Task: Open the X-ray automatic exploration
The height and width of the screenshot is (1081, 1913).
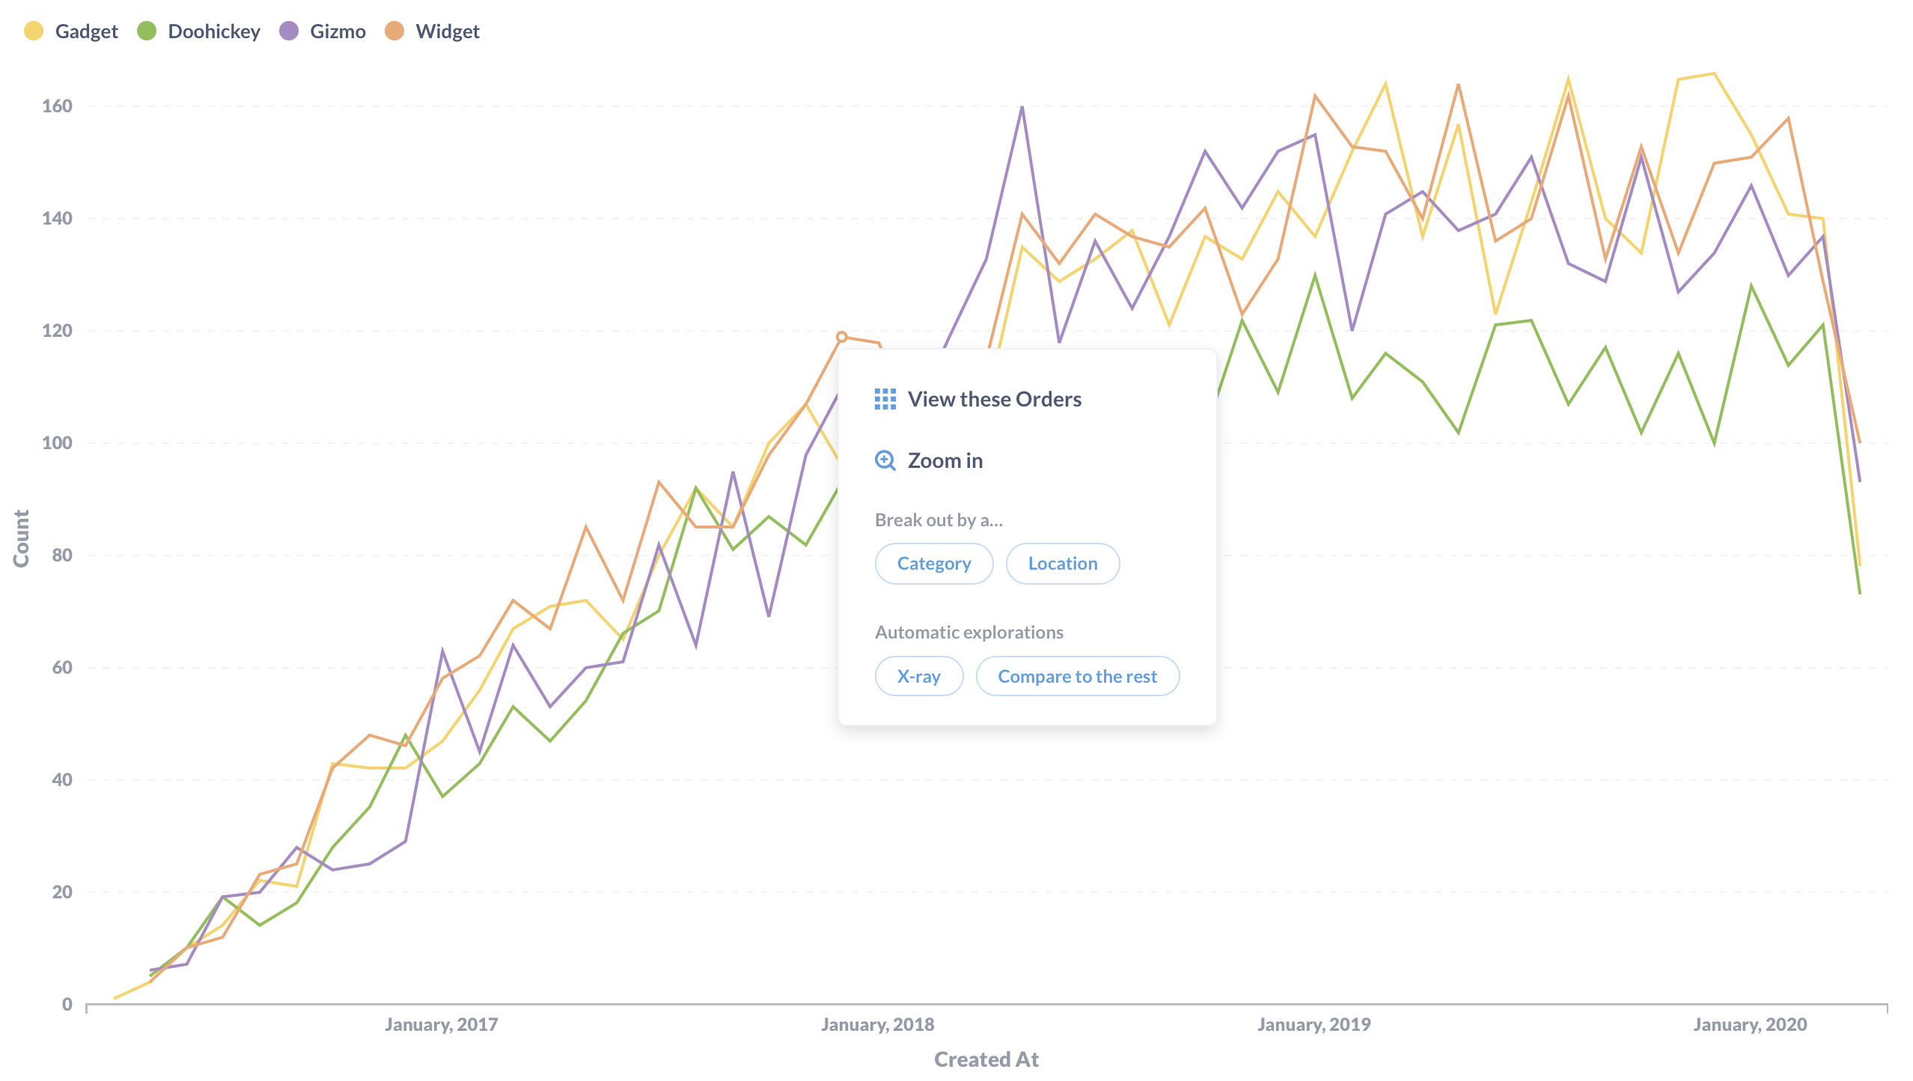Action: [918, 677]
